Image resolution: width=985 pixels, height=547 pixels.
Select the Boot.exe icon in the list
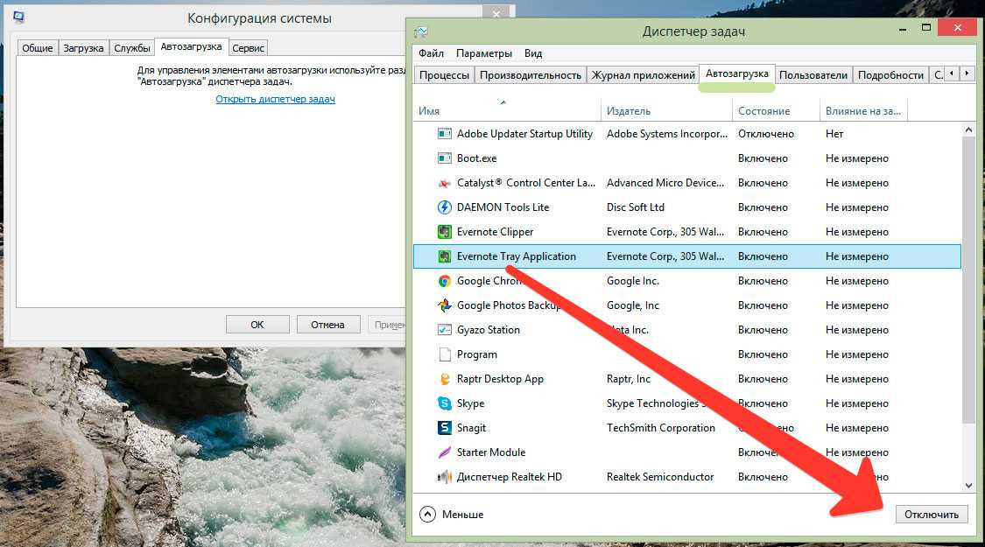point(444,158)
